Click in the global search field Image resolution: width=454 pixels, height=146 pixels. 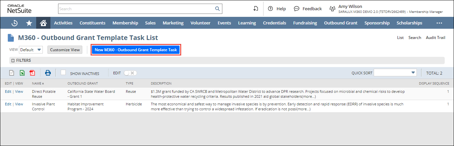click(x=136, y=9)
